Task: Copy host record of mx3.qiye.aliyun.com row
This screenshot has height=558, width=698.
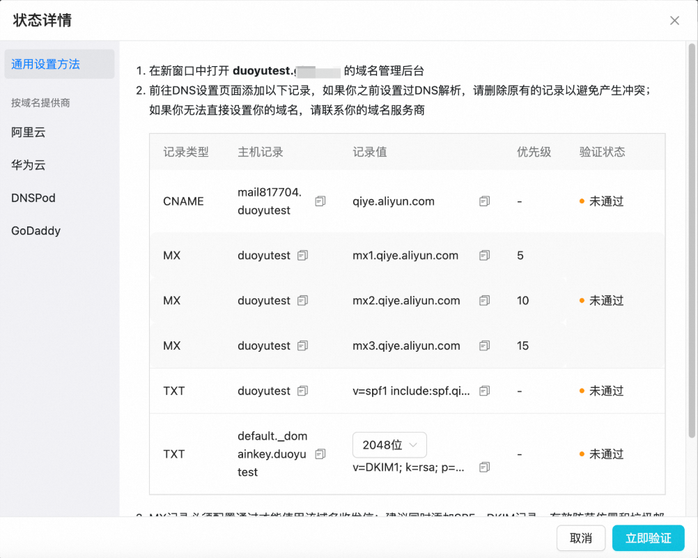Action: click(x=303, y=346)
